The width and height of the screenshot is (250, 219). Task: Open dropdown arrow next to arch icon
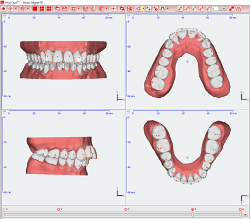(168, 9)
